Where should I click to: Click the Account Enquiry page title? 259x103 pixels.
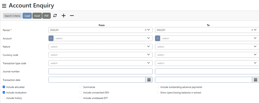click(x=31, y=6)
